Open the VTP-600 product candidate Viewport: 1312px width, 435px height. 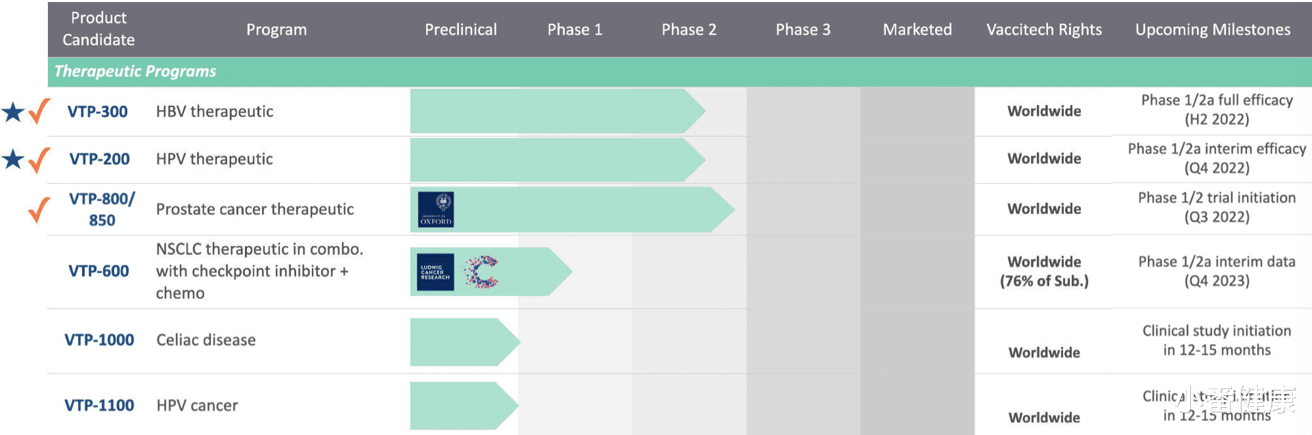point(99,271)
